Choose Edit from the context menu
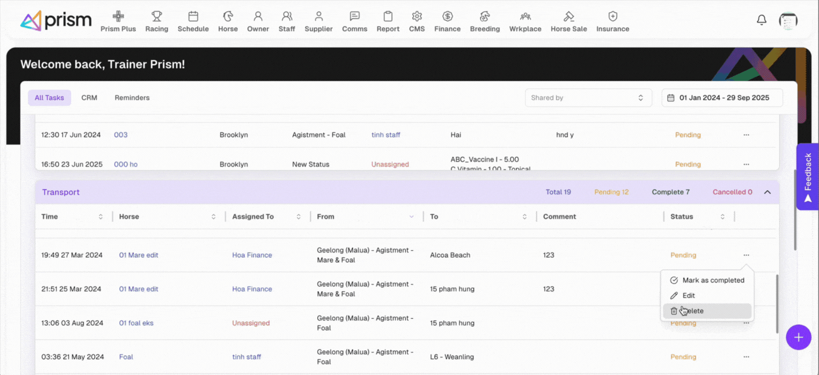 [x=688, y=295]
